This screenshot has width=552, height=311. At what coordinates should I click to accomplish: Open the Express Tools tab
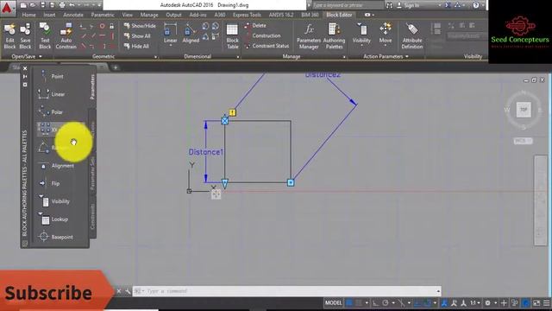(x=247, y=15)
